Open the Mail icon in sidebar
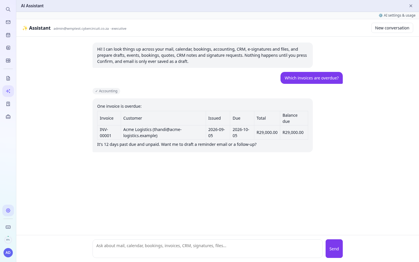The image size is (419, 262). coord(8,22)
